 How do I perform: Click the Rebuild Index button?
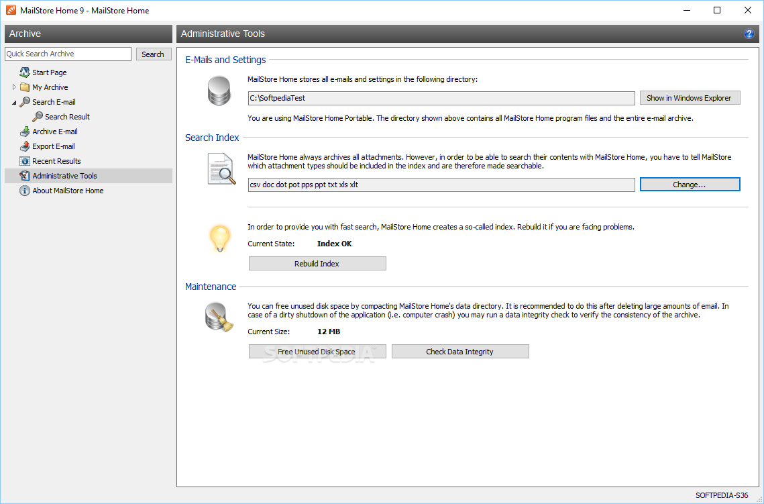317,264
